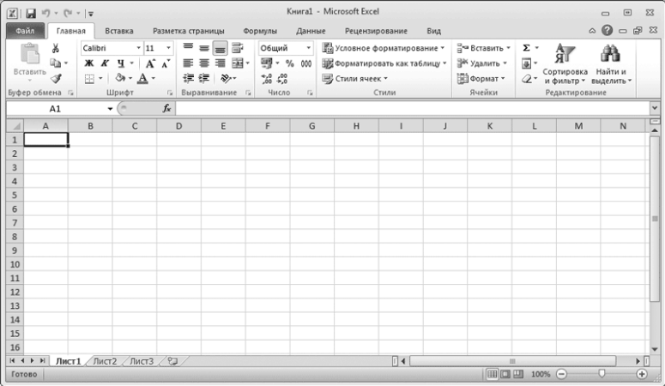Open Стили ячеек dropdown
Screen dimensions: 665x386
[x=355, y=78]
